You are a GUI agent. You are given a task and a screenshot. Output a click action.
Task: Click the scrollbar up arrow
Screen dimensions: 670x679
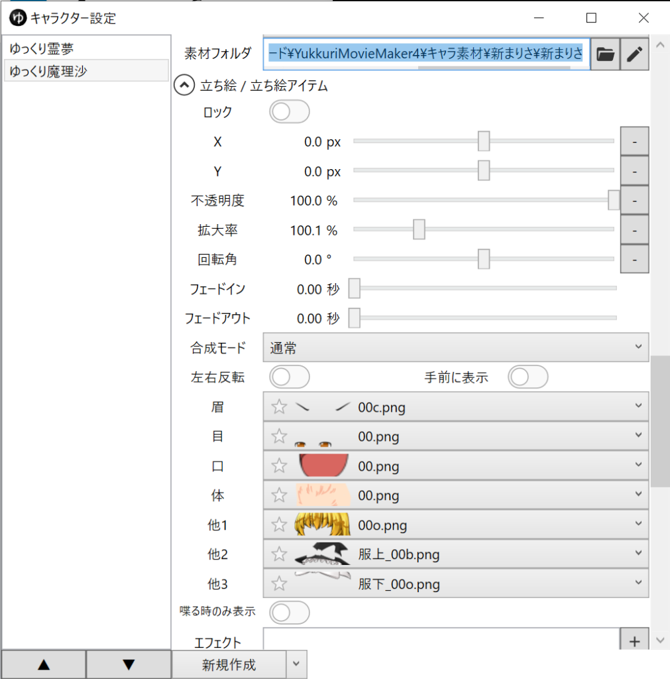[660, 44]
